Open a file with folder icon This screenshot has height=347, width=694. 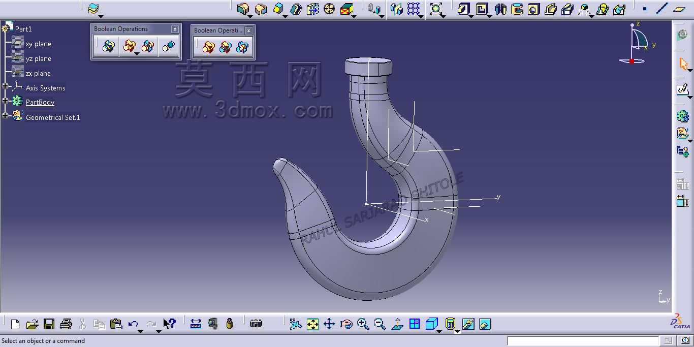point(32,324)
